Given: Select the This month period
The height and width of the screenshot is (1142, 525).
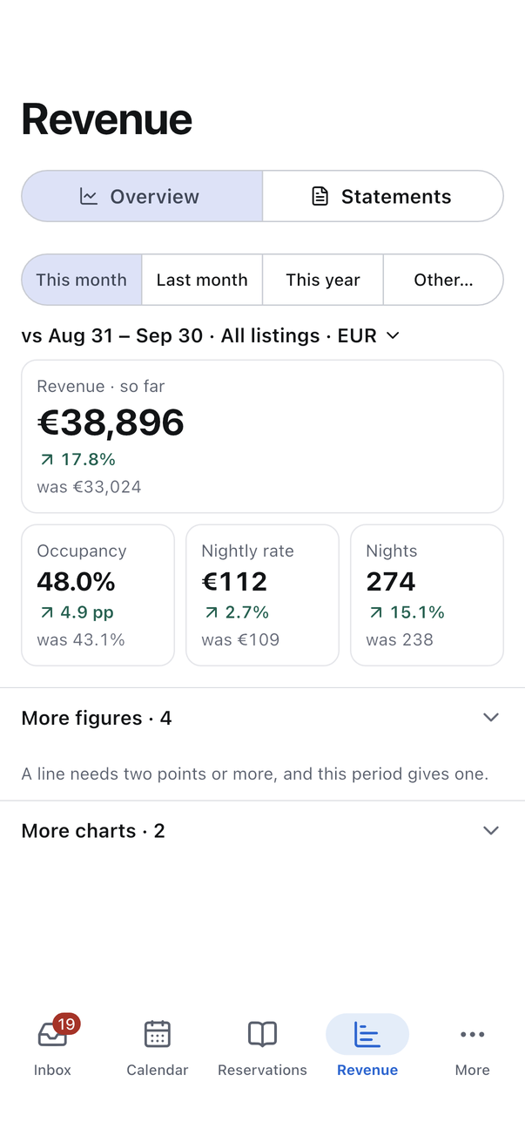Looking at the screenshot, I should [82, 280].
